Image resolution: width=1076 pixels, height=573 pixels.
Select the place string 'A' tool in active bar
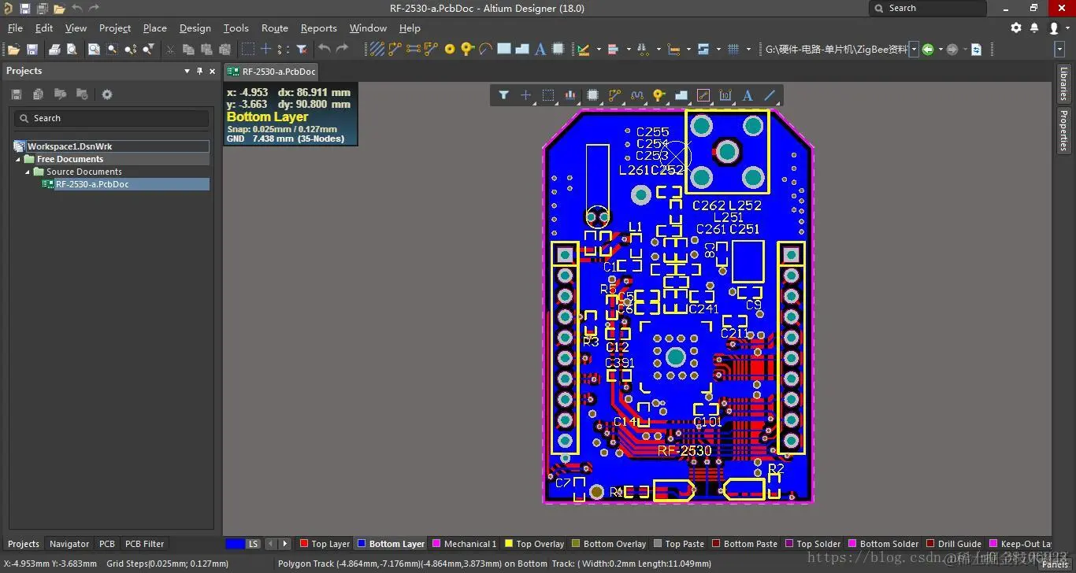pyautogui.click(x=748, y=95)
